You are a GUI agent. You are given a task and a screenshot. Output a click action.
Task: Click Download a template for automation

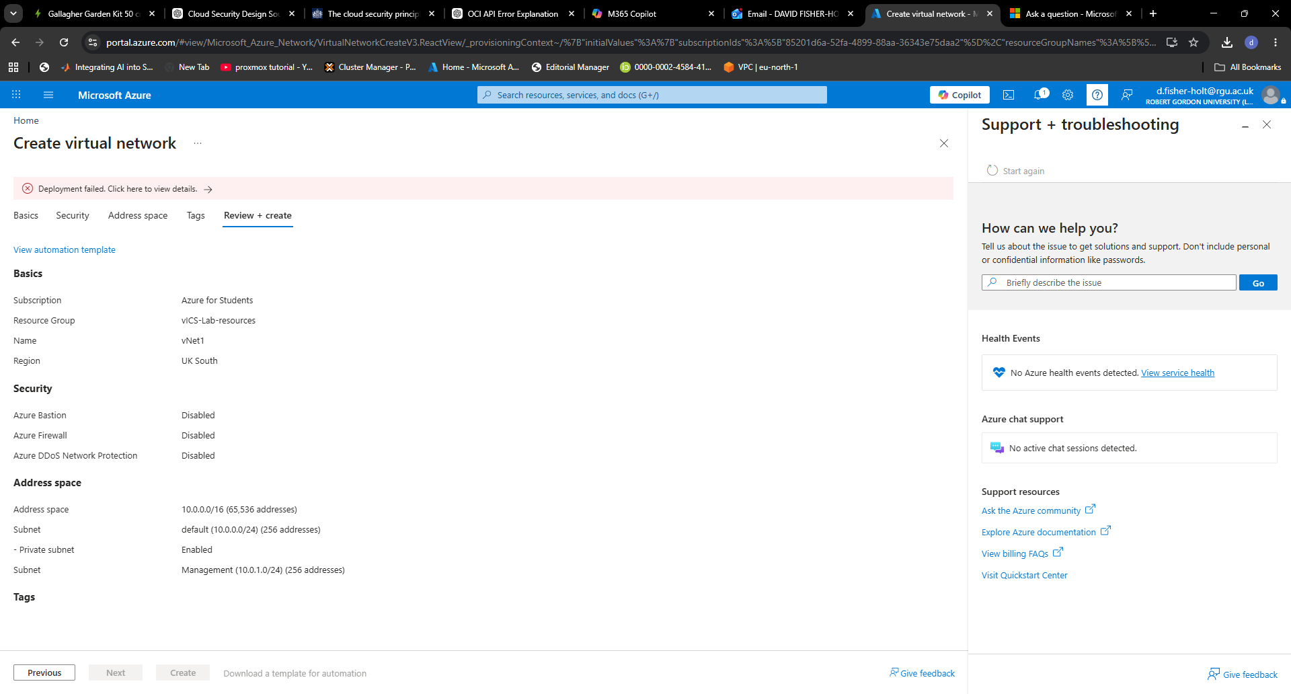[x=295, y=673]
